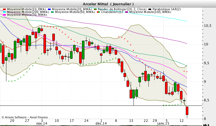The image size is (216, 126).
Task: Click the date label 8 on time axis
Action: tap(116, 121)
